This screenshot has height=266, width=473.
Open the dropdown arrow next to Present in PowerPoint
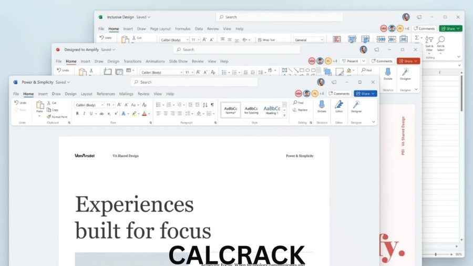(364, 61)
